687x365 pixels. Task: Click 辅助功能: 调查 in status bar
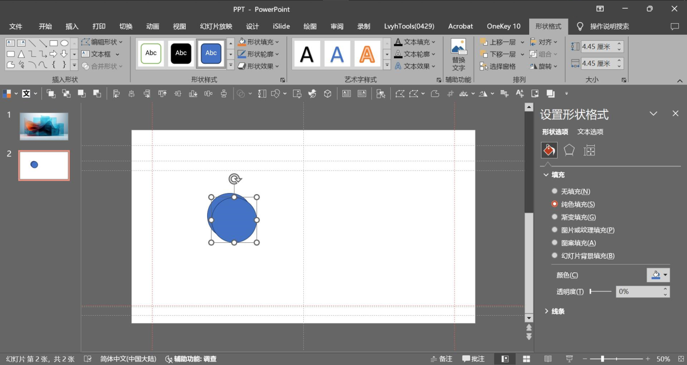(191, 359)
